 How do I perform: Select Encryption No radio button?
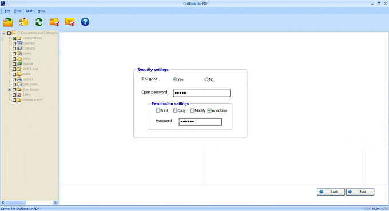pos(207,79)
